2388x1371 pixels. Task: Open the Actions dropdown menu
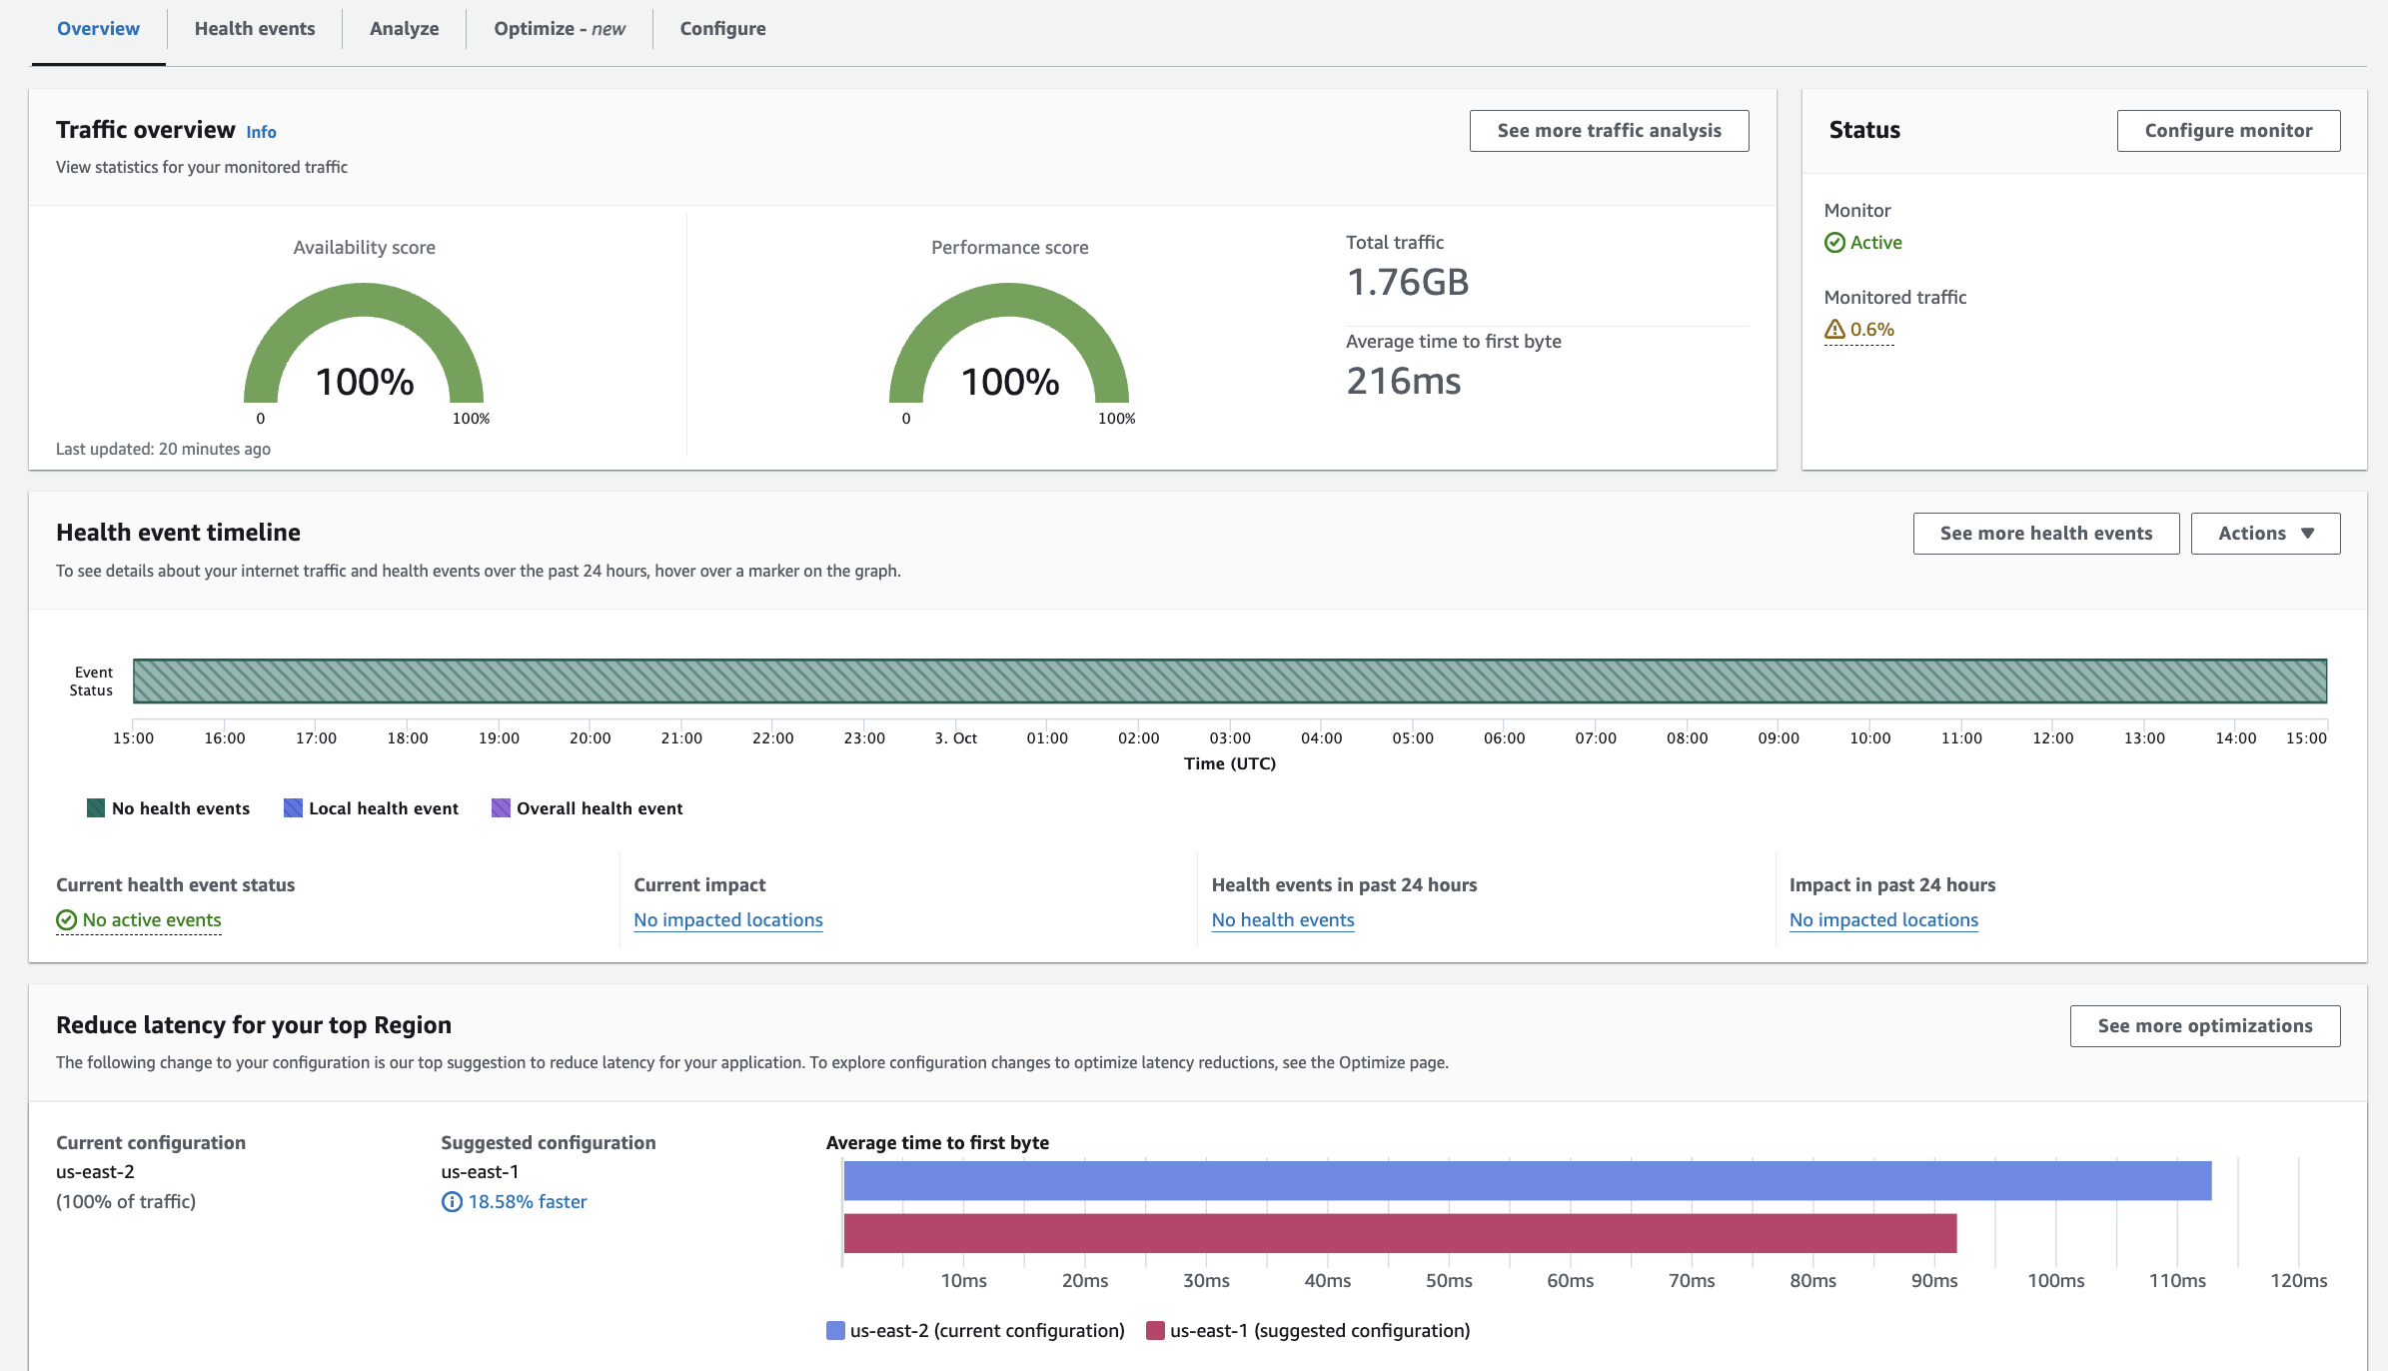click(x=2265, y=534)
